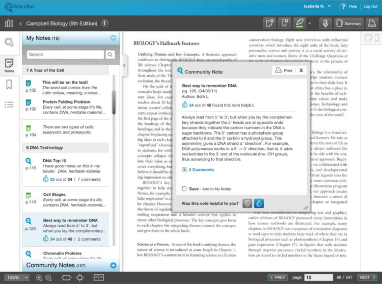Mark the note as not helpful
The width and height of the screenshot is (382, 284).
(x=247, y=203)
